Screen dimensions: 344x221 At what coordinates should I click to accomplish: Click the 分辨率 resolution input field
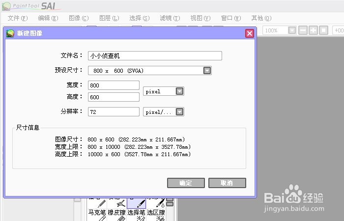click(114, 112)
